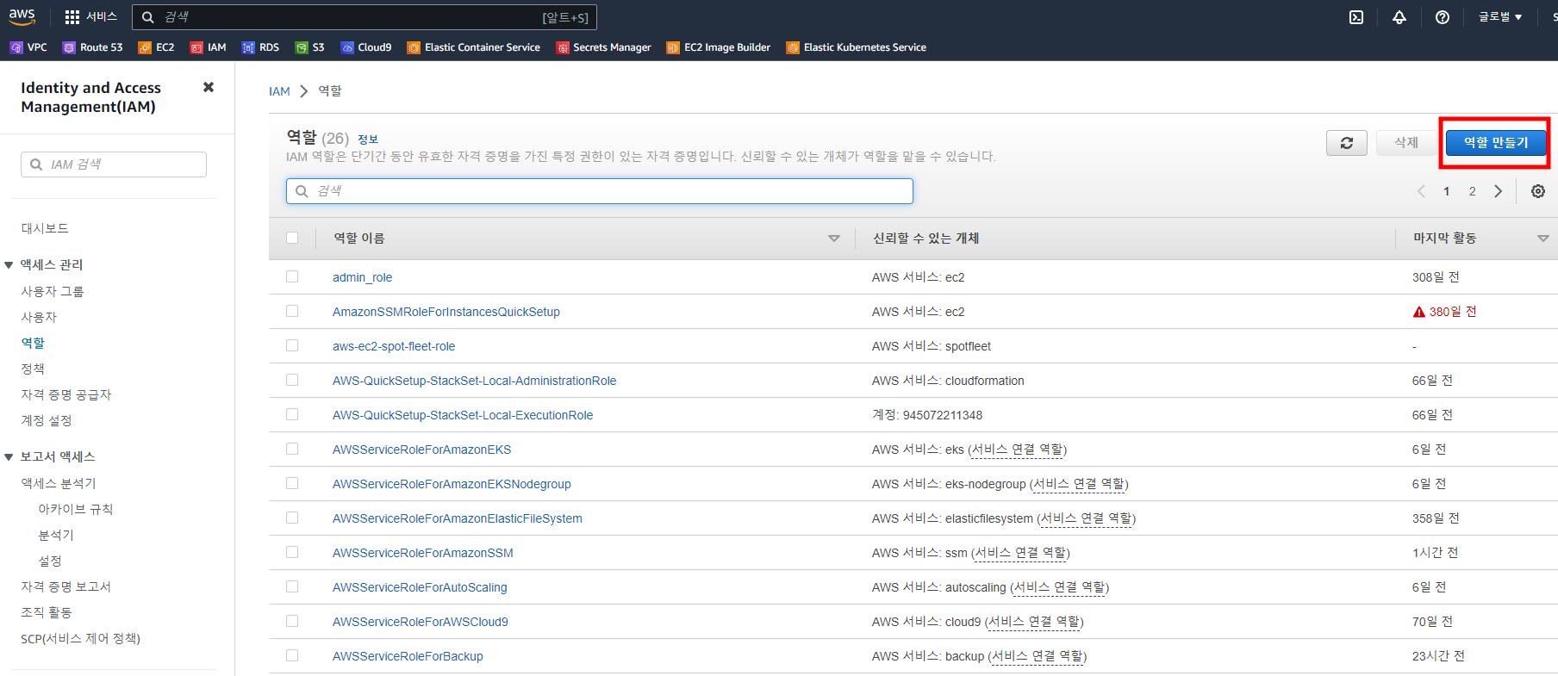The width and height of the screenshot is (1558, 676).
Task: Go to page 2
Action: pyautogui.click(x=1473, y=191)
